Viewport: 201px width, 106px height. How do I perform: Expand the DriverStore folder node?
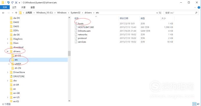pos(8,72)
